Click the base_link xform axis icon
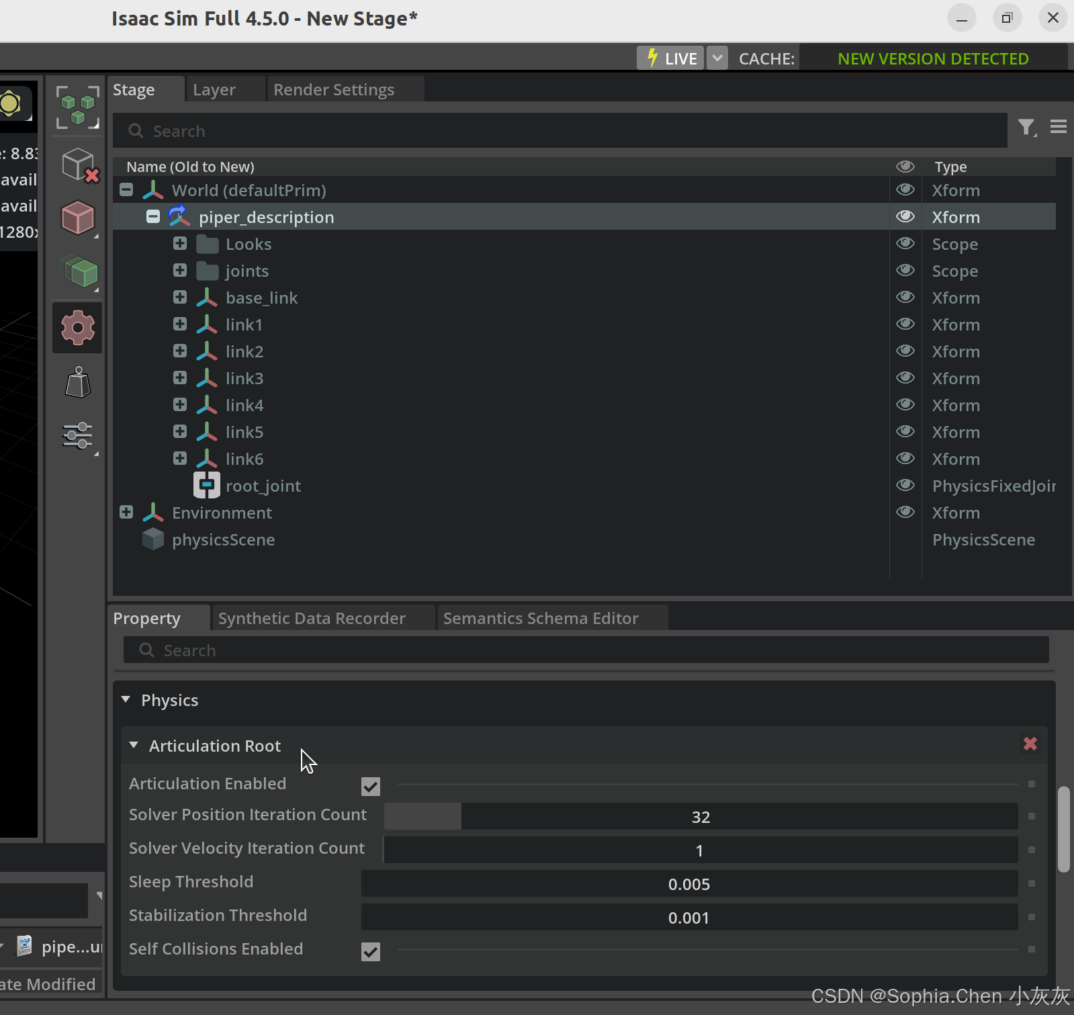 (x=207, y=297)
